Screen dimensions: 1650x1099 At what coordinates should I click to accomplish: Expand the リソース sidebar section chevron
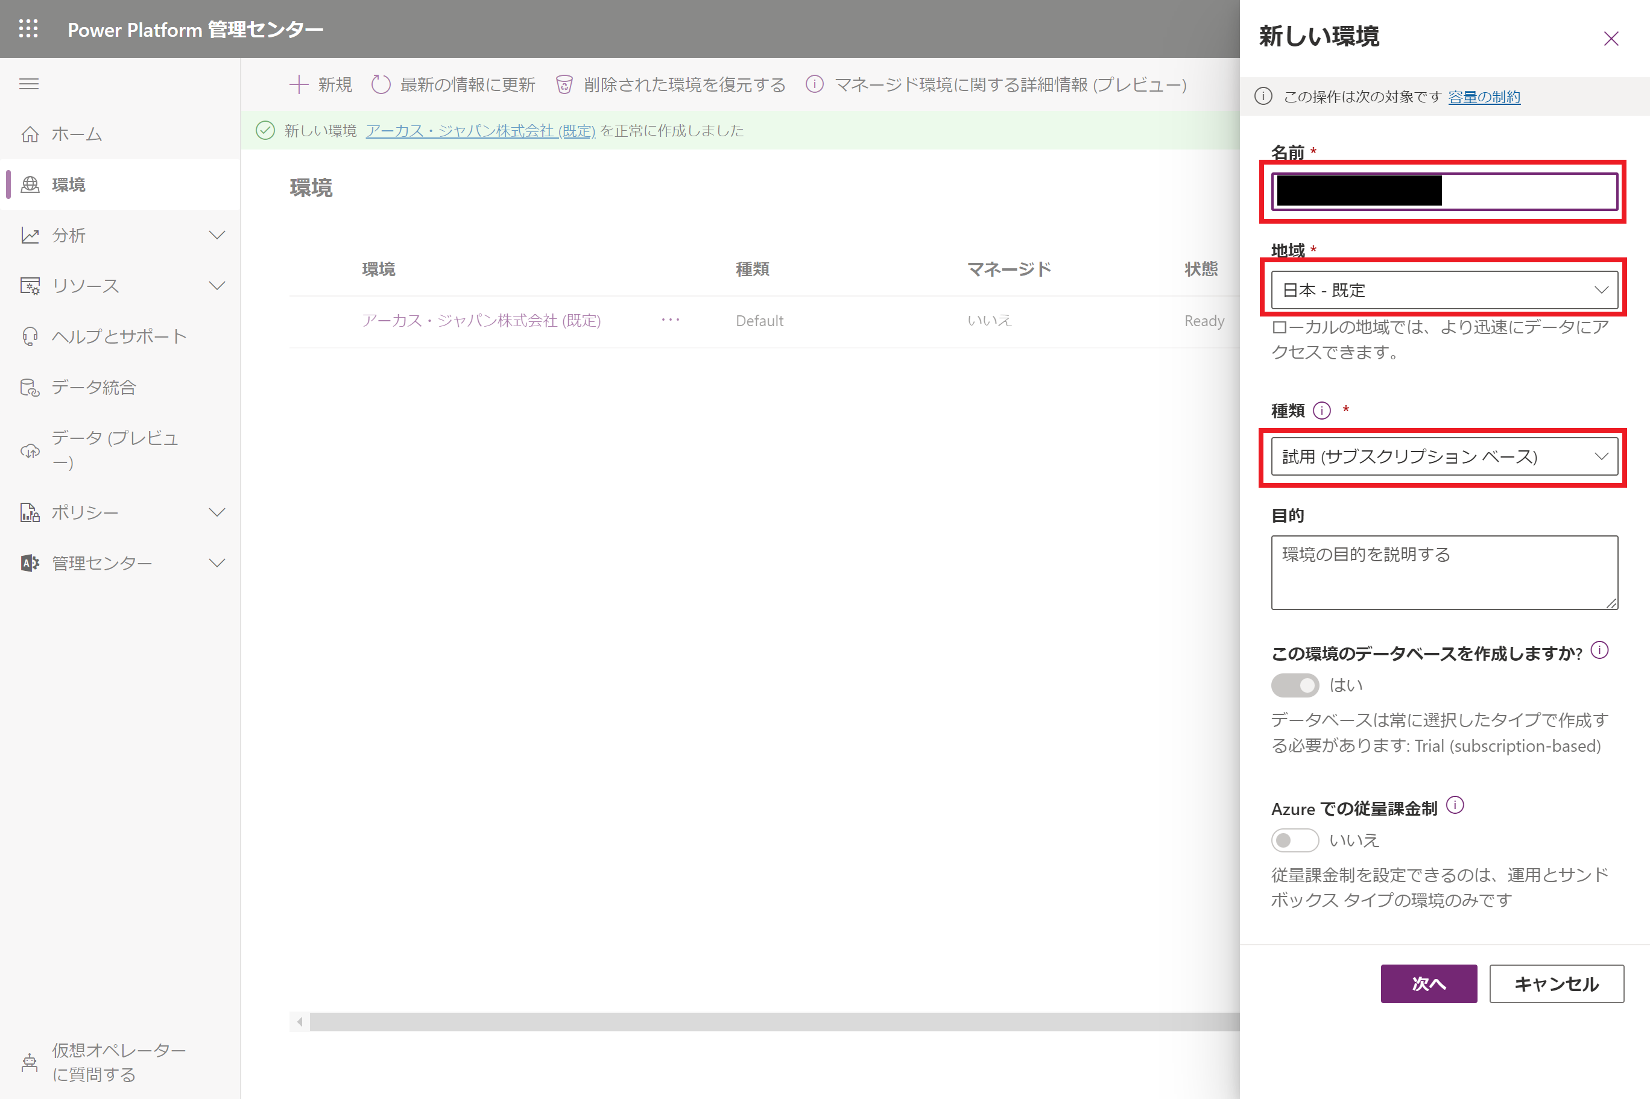pos(217,286)
